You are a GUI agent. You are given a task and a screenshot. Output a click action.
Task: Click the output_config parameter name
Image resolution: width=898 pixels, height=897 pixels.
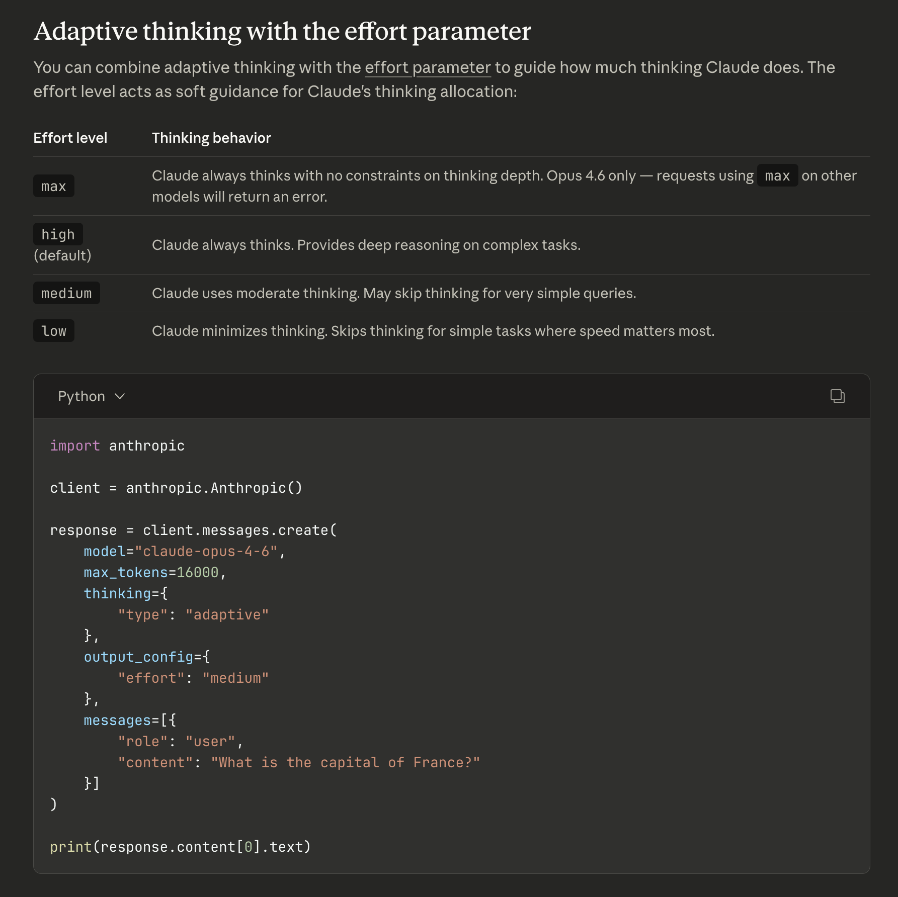coord(139,657)
